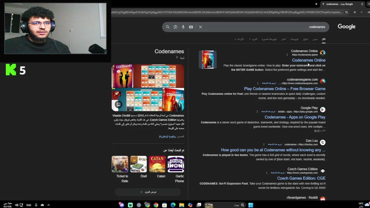Switch to the فيديوهات قصيرة (Short videos) tab

click(269, 39)
